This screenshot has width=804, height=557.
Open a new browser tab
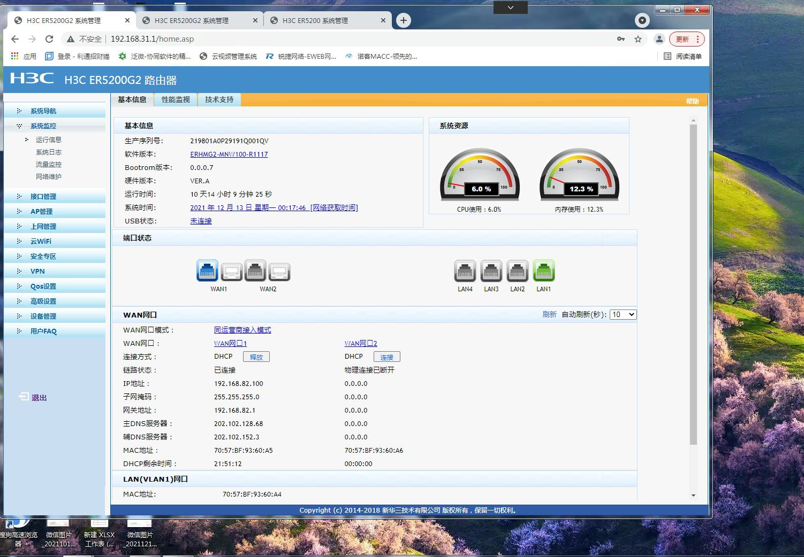coord(403,20)
